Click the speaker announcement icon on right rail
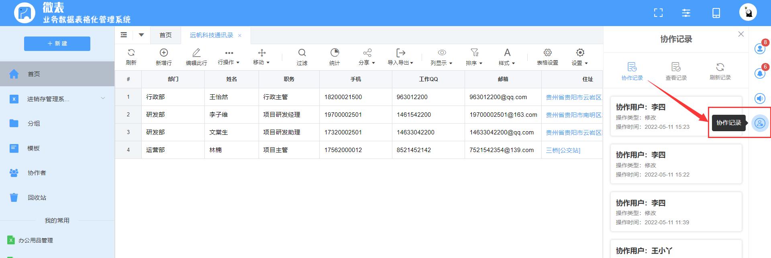 760,98
